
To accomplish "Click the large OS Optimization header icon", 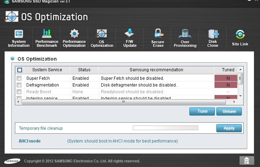I will [11, 17].
